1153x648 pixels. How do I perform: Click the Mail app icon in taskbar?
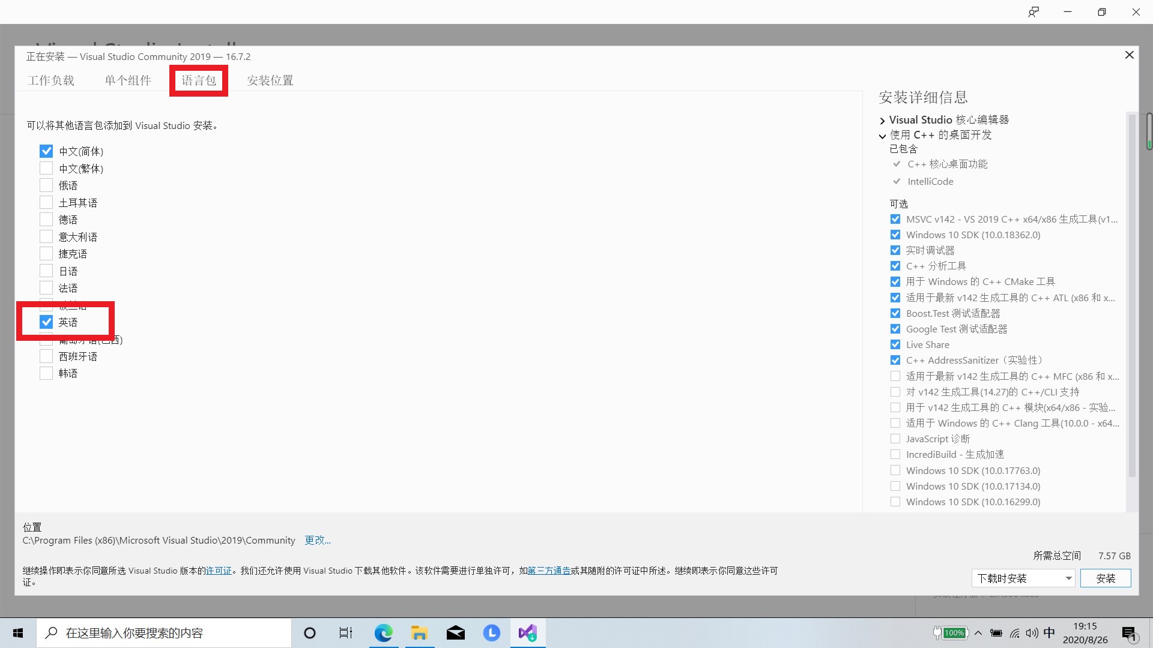tap(455, 632)
